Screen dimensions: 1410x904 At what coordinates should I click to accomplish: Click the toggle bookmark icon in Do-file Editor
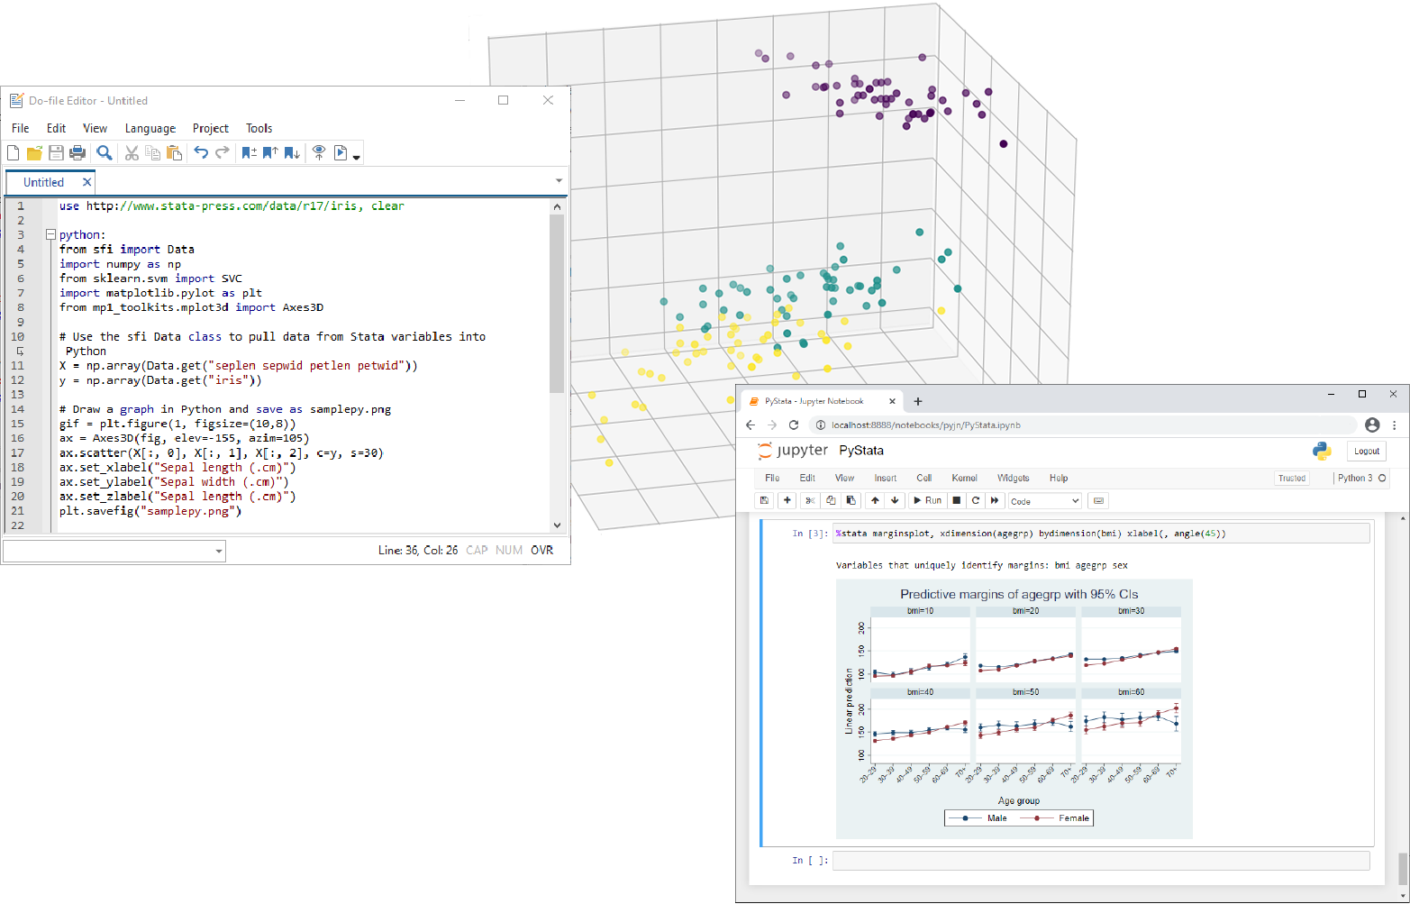[x=250, y=153]
